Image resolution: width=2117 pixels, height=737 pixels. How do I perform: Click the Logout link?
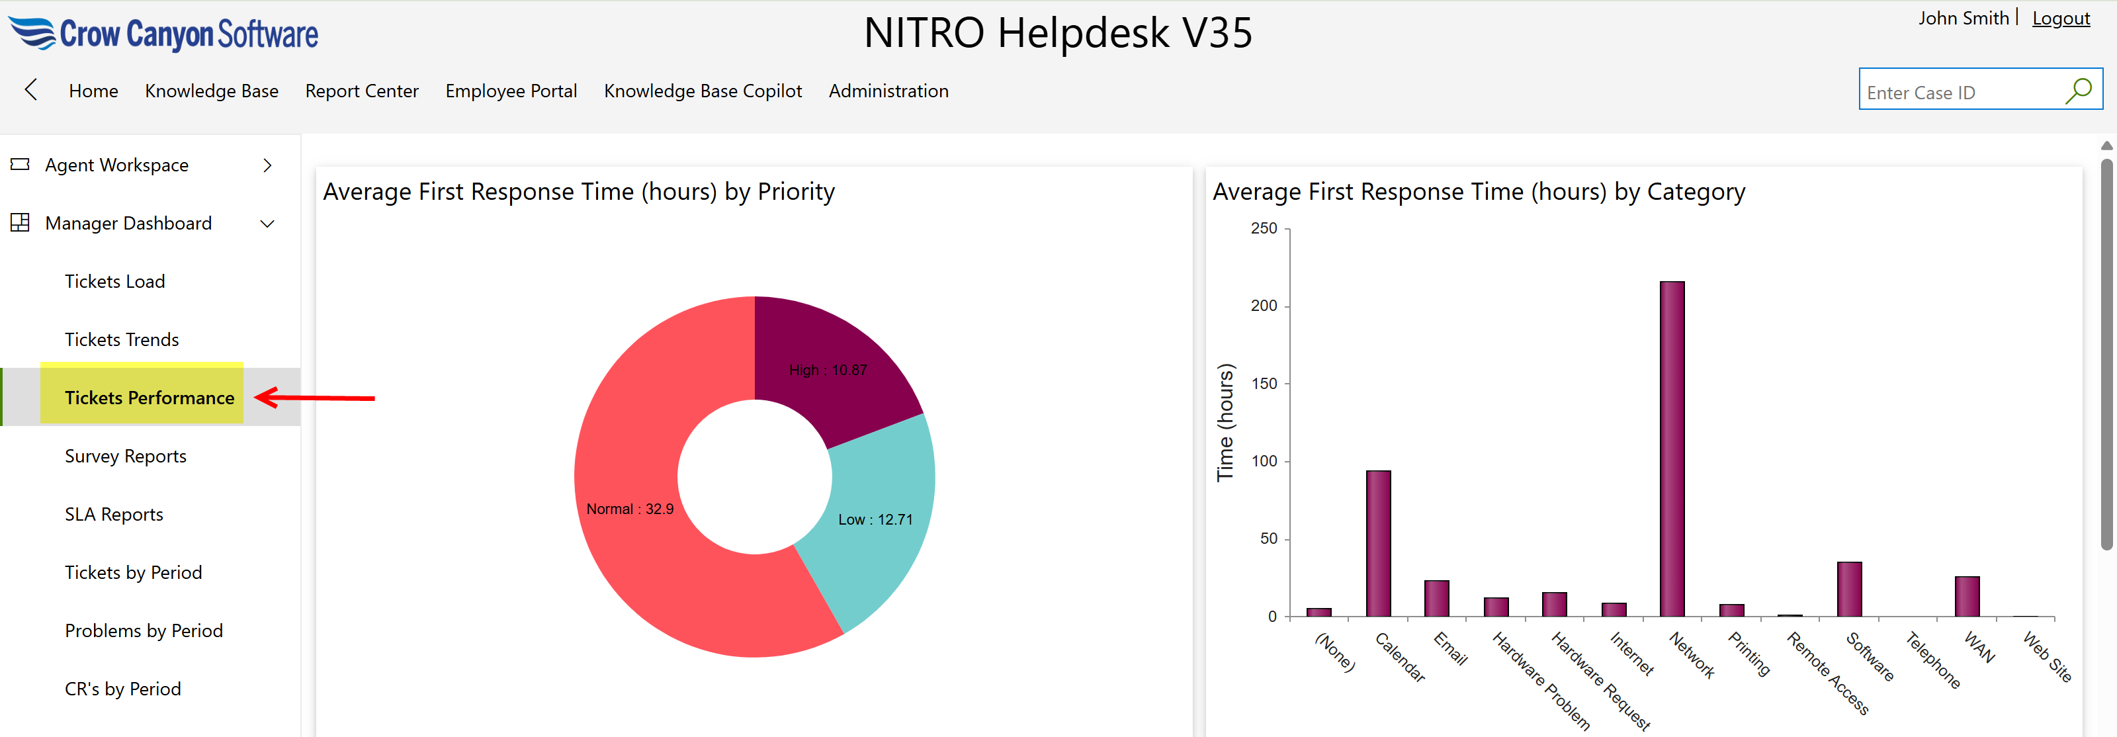tap(2060, 18)
